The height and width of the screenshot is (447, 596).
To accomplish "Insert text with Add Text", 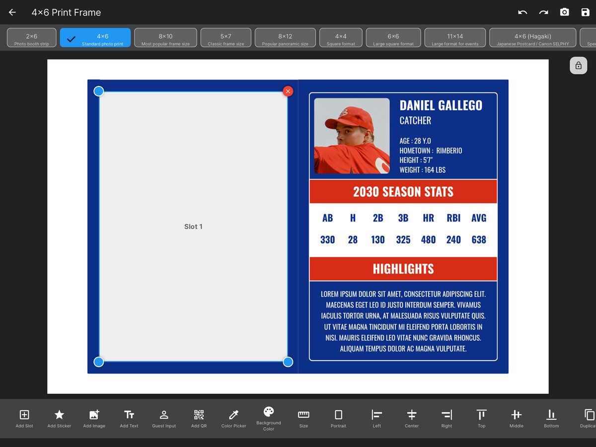I will (129, 419).
